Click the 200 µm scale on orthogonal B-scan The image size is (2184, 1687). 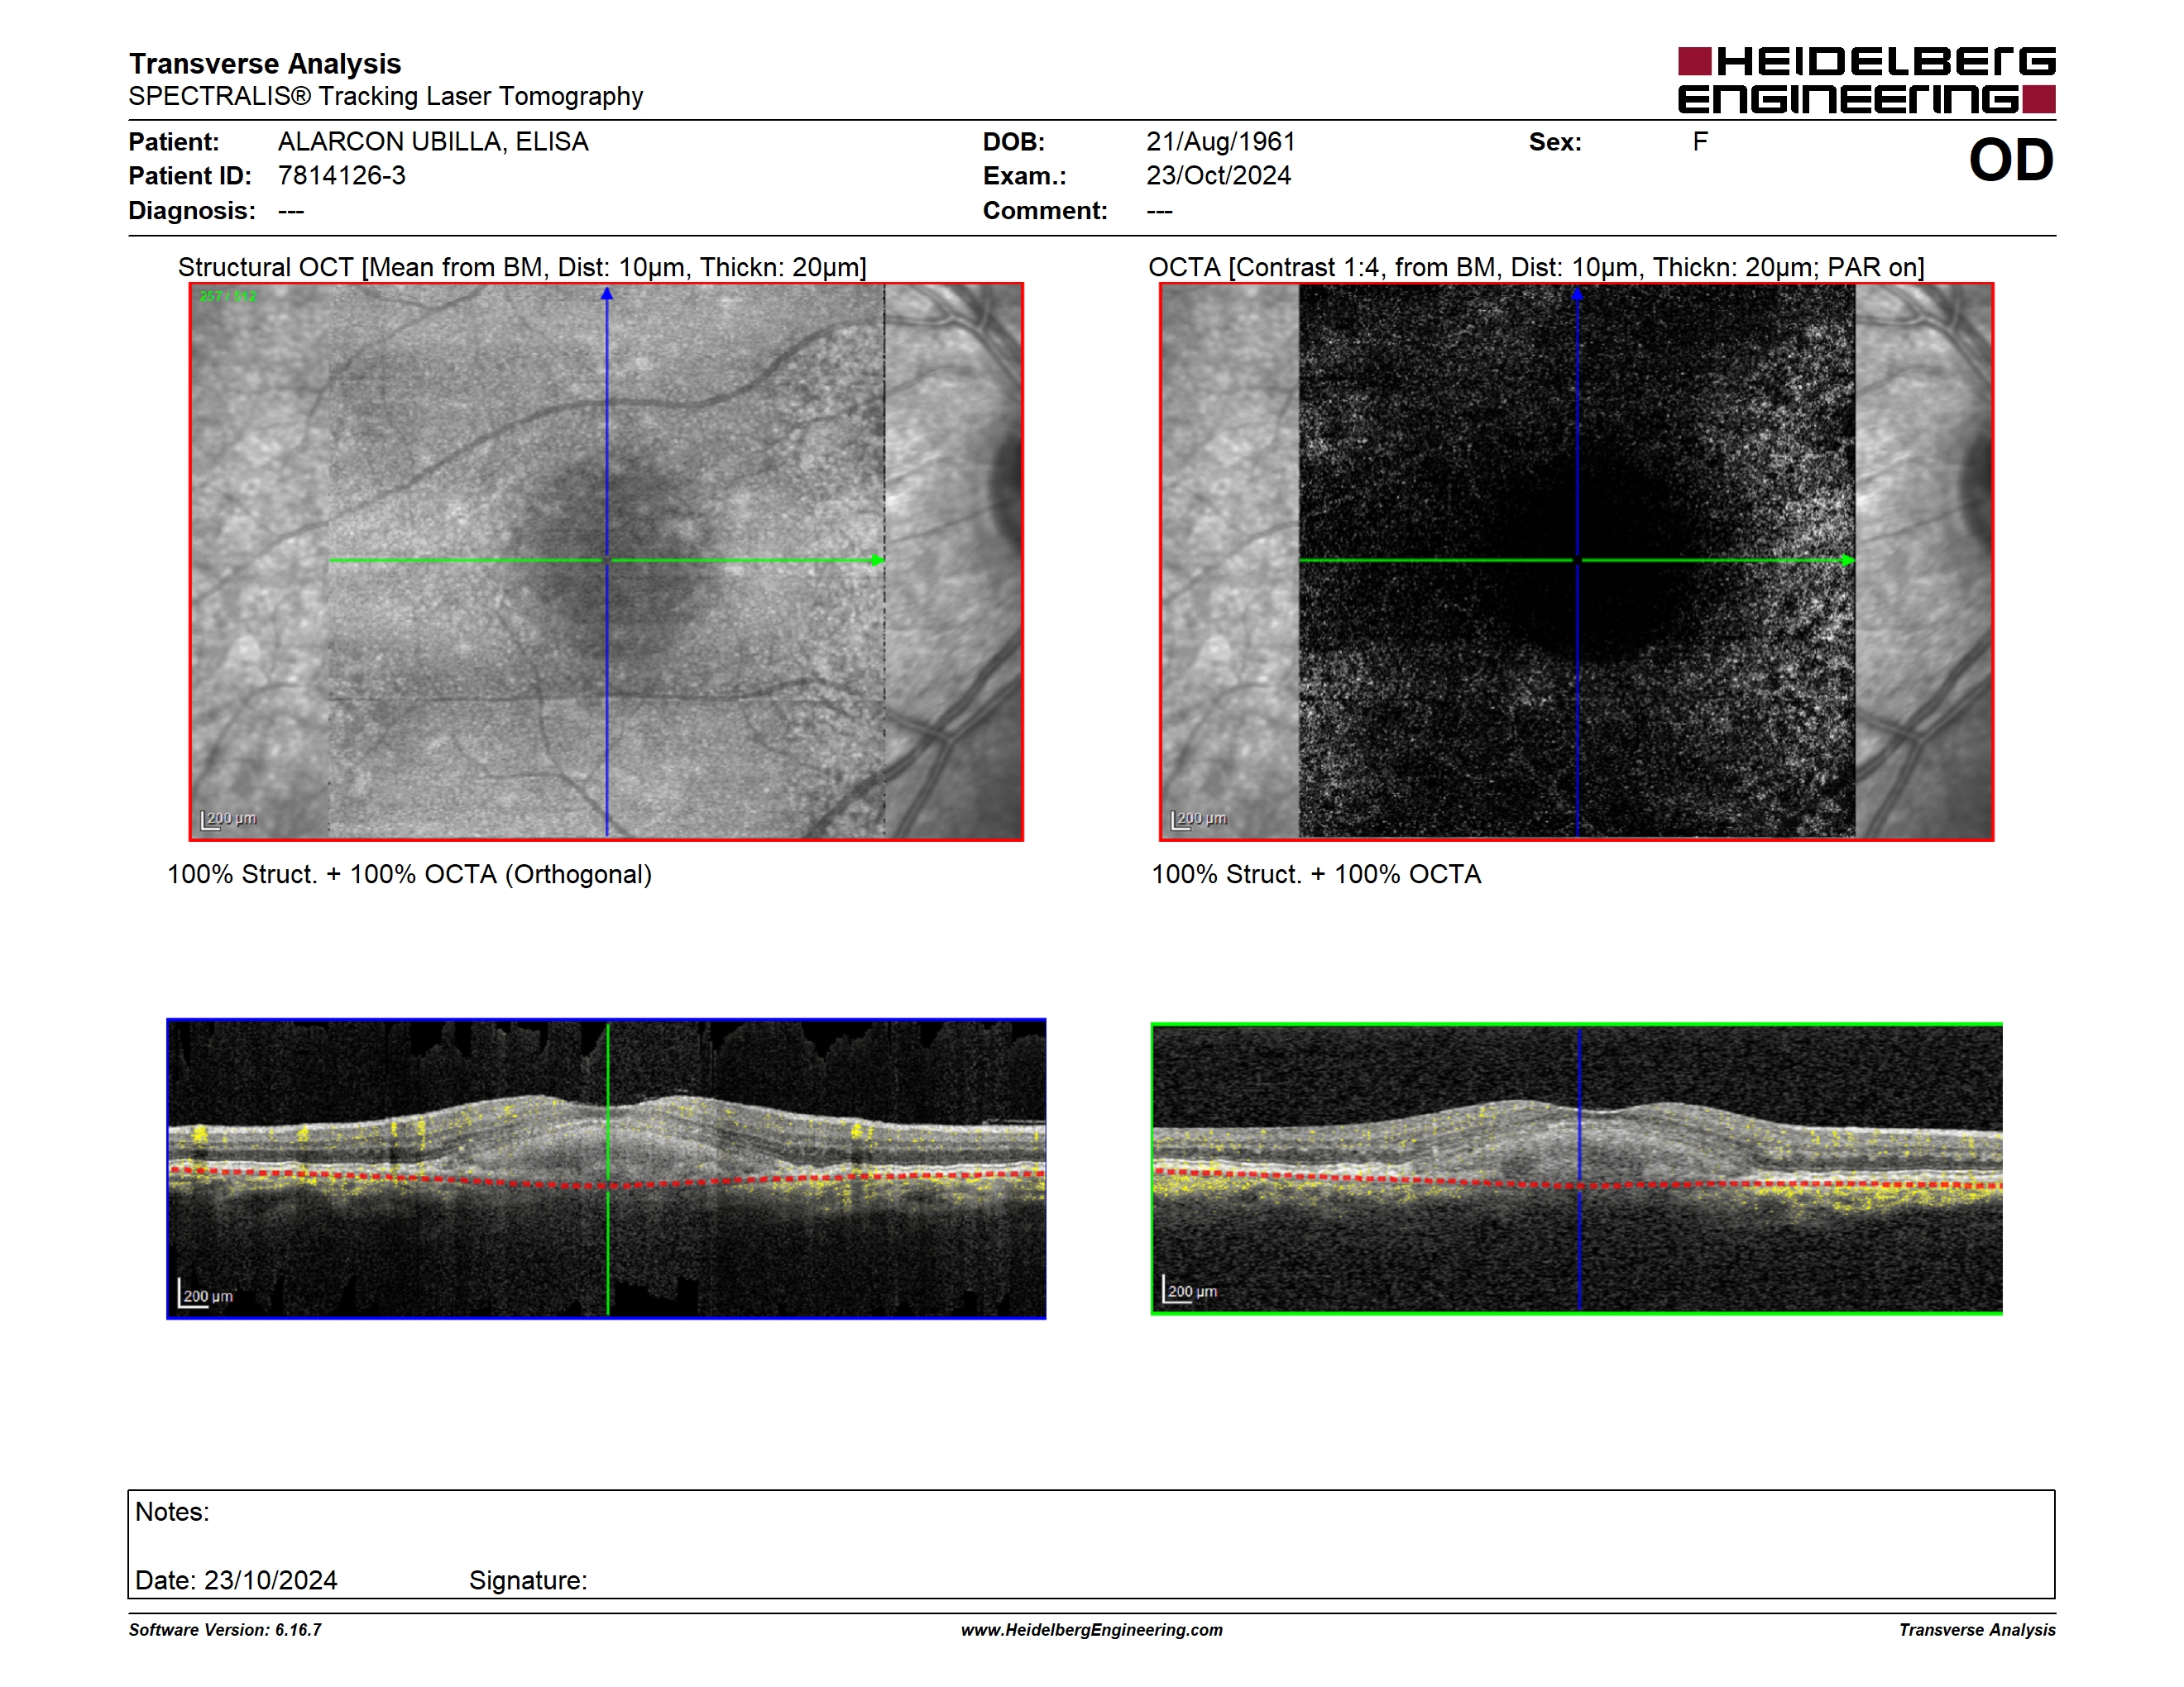pyautogui.click(x=205, y=1294)
